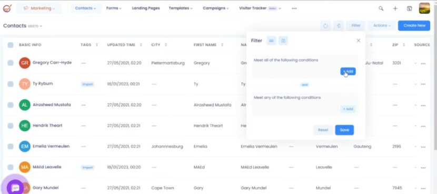
Task: Sort by the CITY column arrows
Action: point(166,45)
